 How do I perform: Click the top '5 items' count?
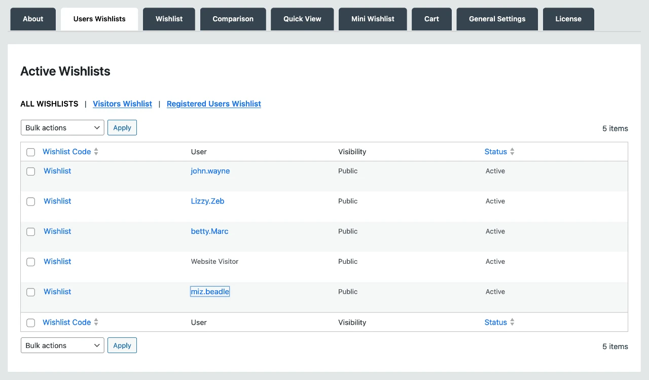(x=615, y=128)
